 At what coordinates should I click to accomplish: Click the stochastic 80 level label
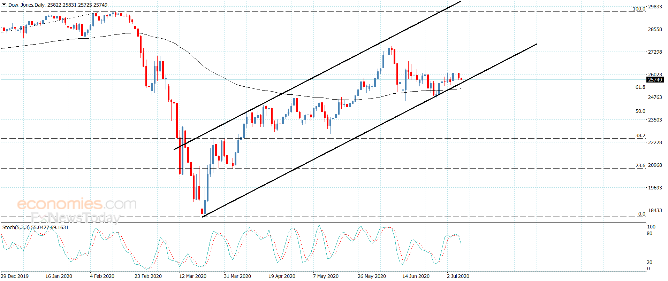click(650, 233)
